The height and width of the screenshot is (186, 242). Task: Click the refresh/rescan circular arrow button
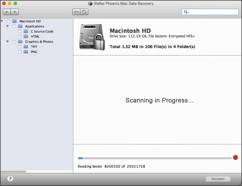click(x=84, y=12)
